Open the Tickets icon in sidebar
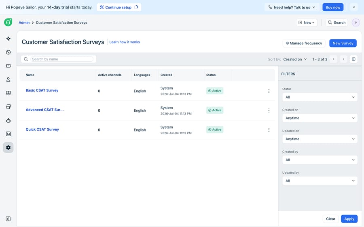Image resolution: width=364 pixels, height=227 pixels. tap(8, 66)
